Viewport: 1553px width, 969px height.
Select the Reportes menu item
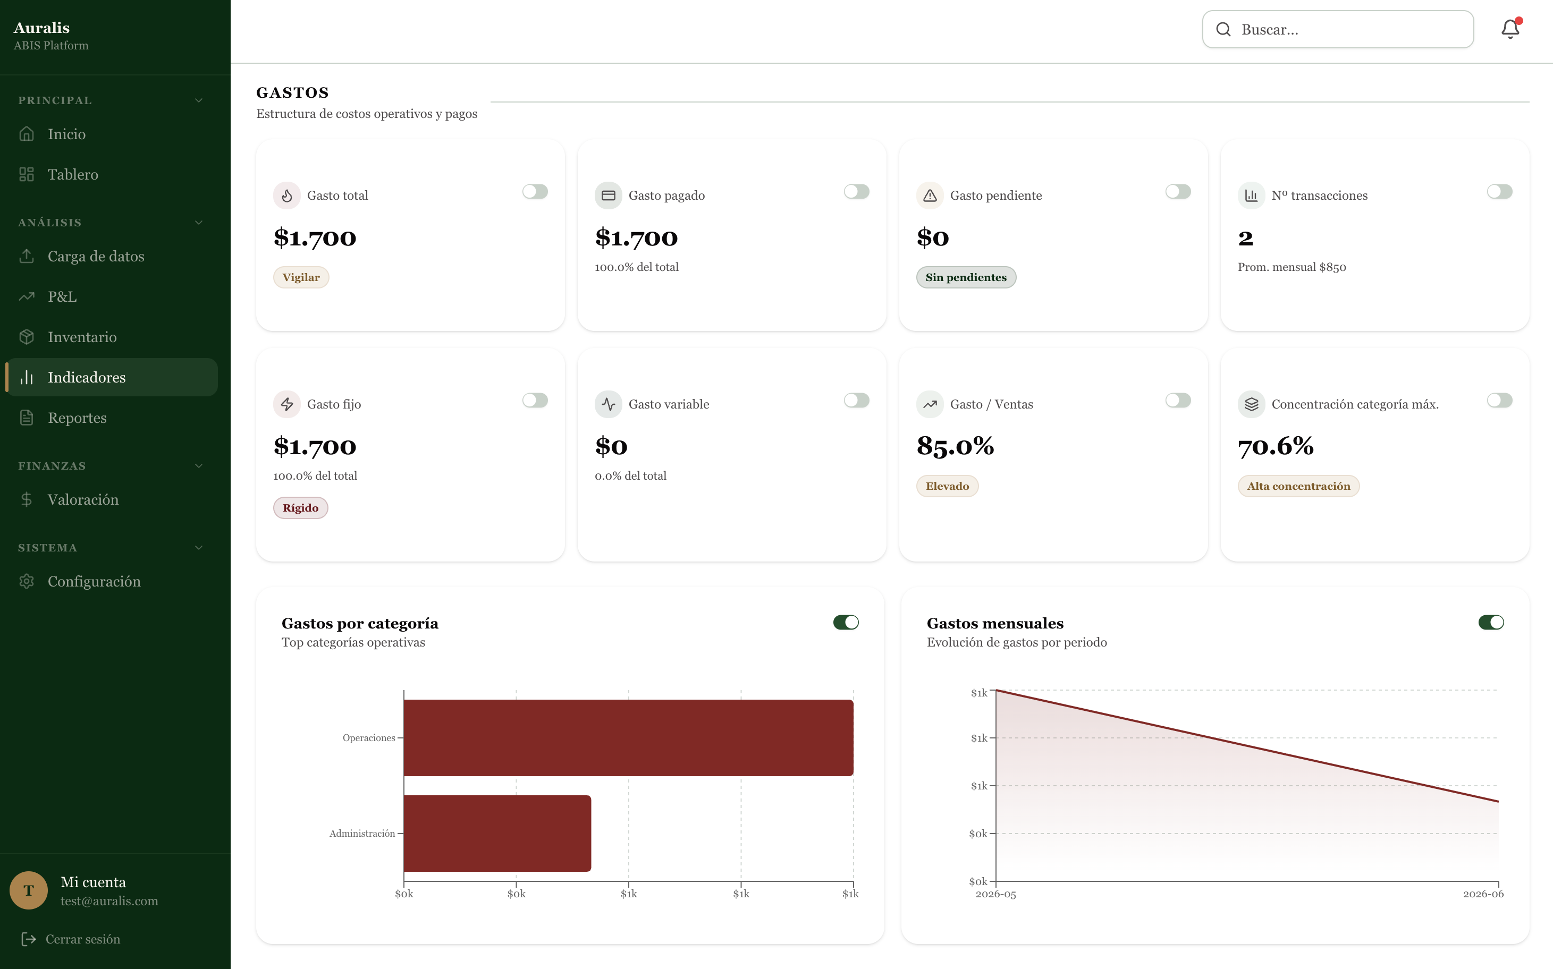pos(112,418)
